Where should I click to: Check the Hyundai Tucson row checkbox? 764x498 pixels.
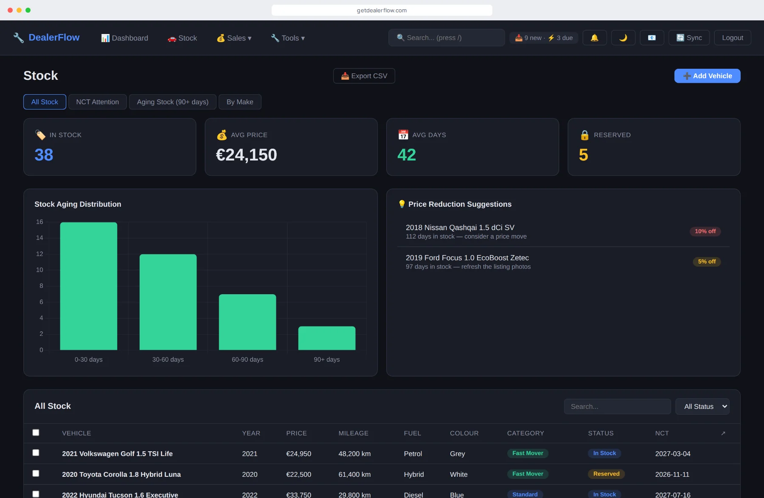[x=36, y=494]
